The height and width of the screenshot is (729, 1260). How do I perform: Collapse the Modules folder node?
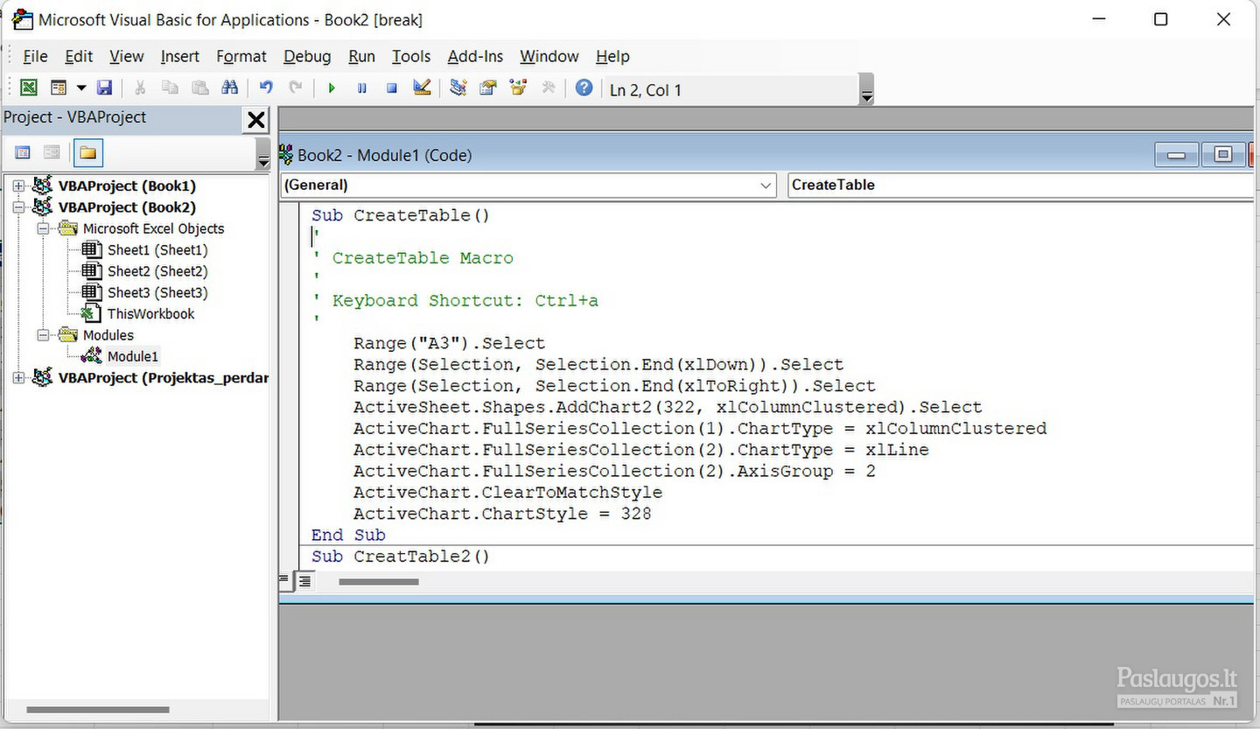(x=42, y=335)
